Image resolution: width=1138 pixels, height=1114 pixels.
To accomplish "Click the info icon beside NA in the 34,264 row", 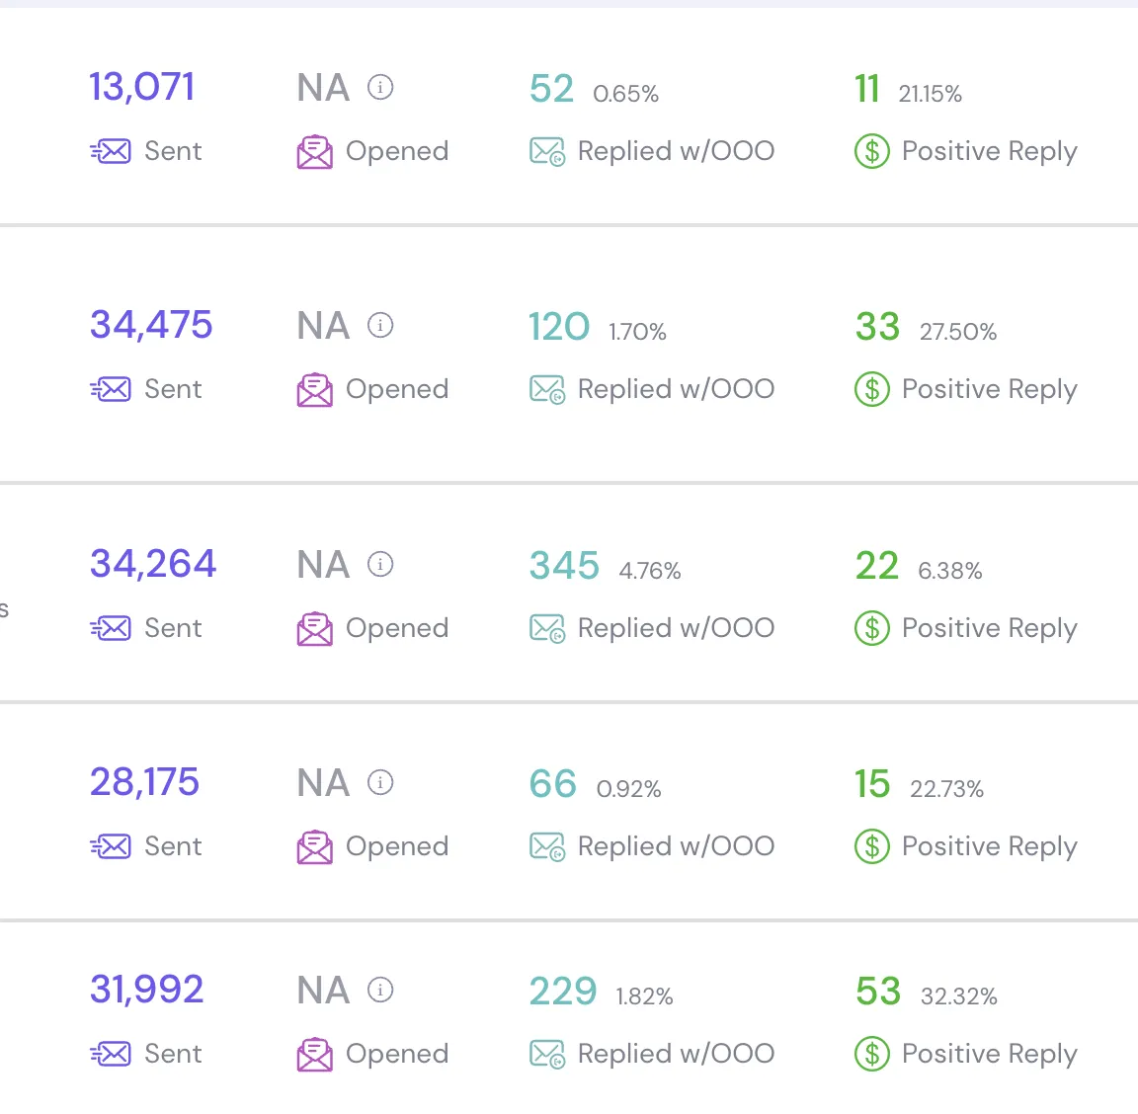I will [x=380, y=564].
